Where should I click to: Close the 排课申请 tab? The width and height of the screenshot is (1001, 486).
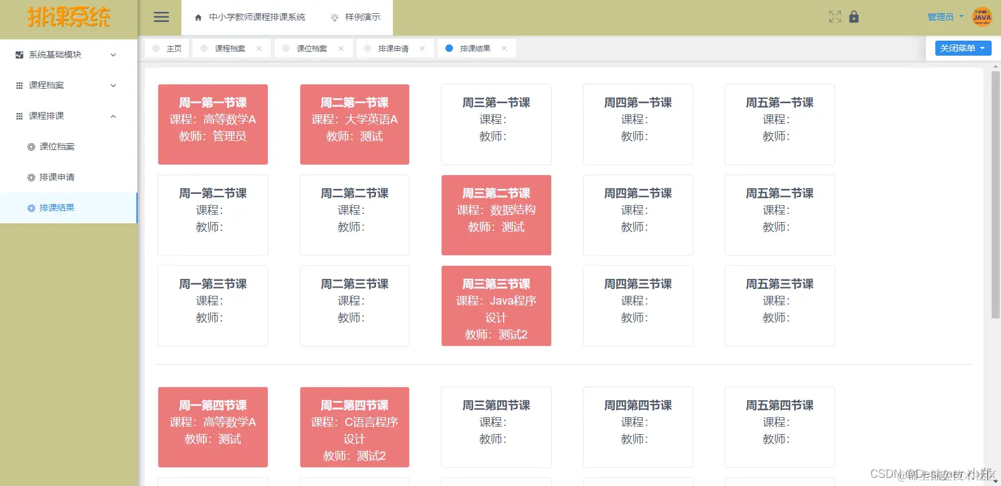click(x=422, y=48)
